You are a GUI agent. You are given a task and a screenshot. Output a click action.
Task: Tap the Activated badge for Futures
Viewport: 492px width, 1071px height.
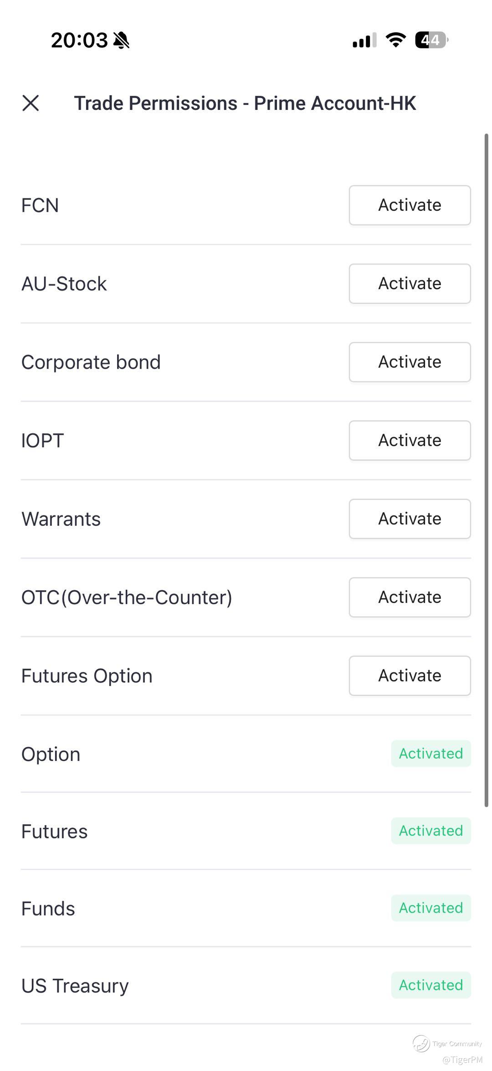point(430,831)
